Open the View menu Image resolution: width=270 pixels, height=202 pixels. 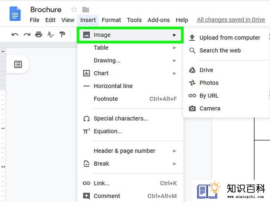(x=68, y=20)
